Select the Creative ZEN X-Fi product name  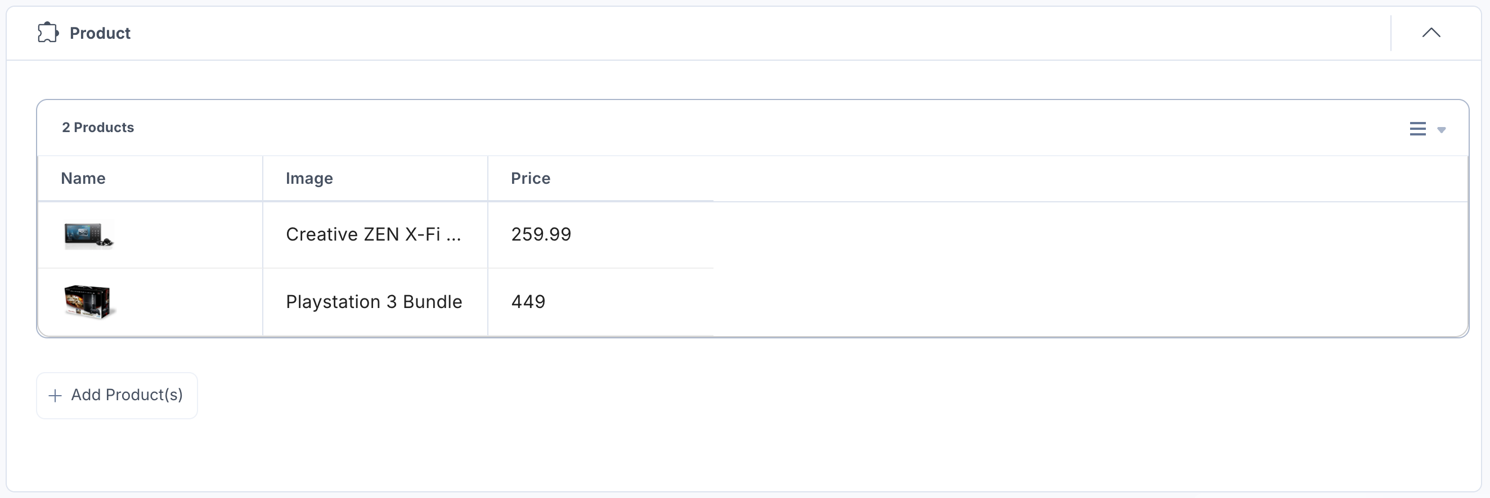pyautogui.click(x=373, y=234)
